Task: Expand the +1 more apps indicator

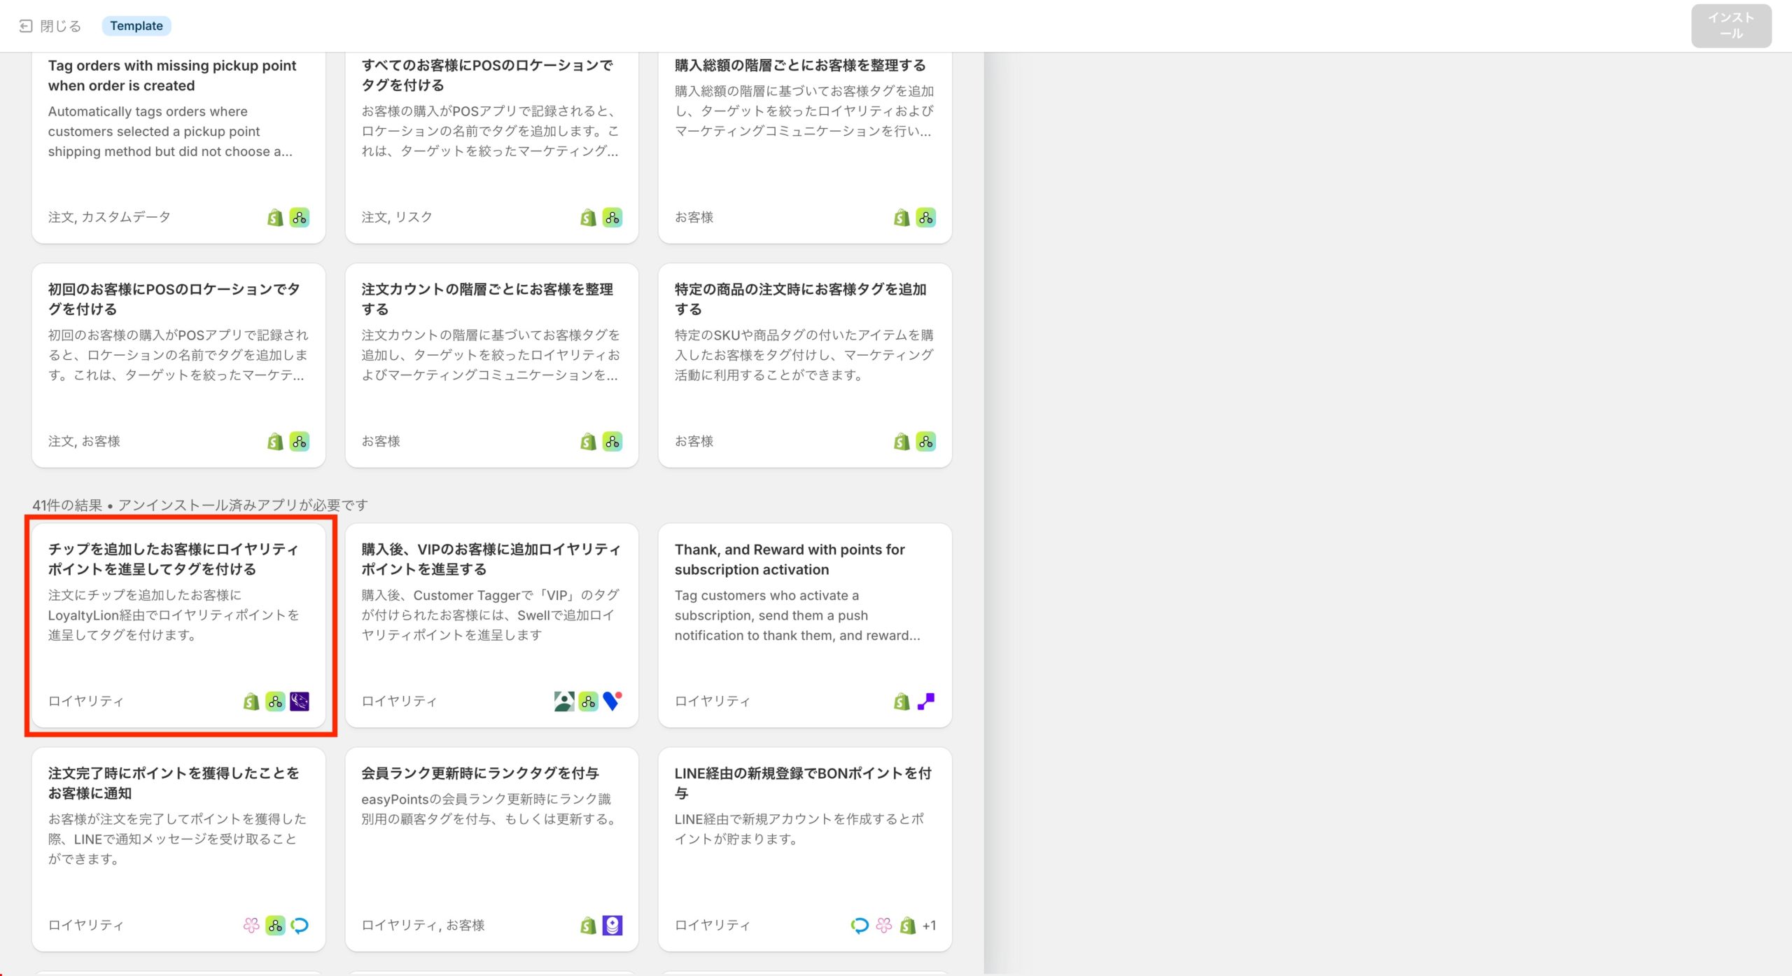Action: tap(929, 925)
